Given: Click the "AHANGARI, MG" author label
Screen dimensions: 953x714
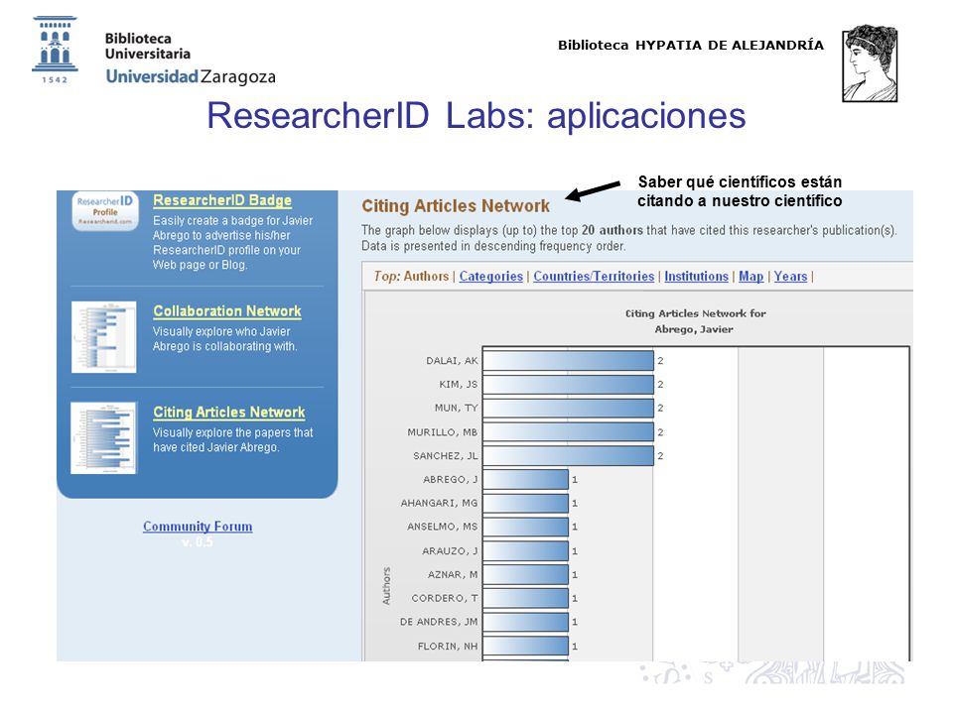Looking at the screenshot, I should click(440, 504).
